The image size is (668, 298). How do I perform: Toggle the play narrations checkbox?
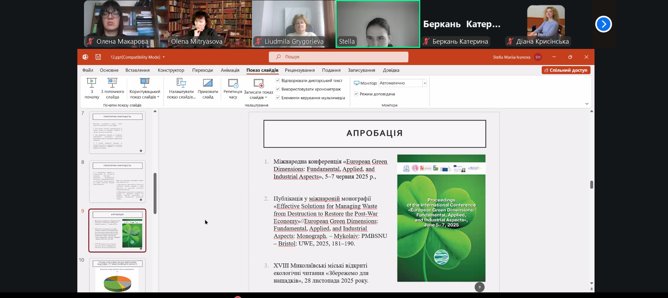point(278,81)
